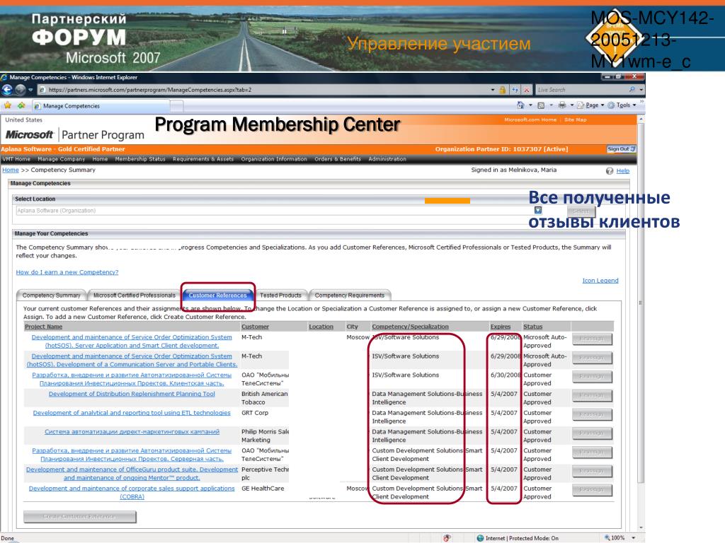Open GRT Corp analytical reporting tool project
Image resolution: width=725 pixels, height=543 pixels.
tap(132, 413)
